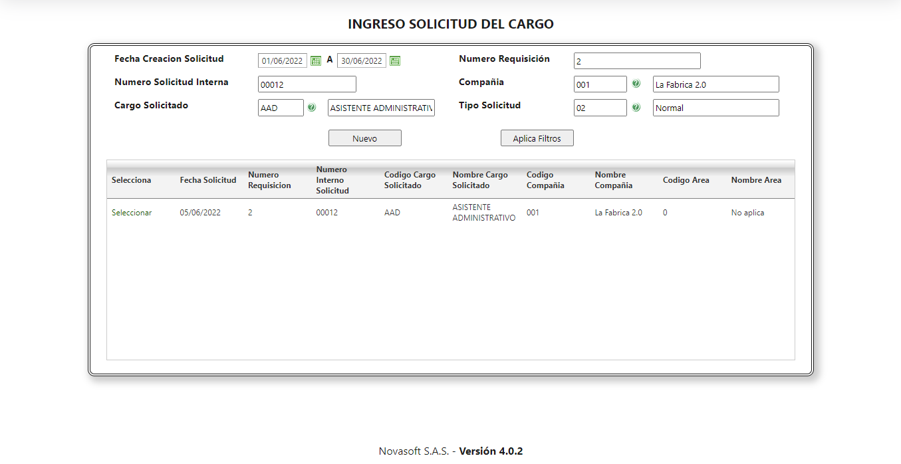Click the help icon beside Cargo Solicitado

pos(312,107)
